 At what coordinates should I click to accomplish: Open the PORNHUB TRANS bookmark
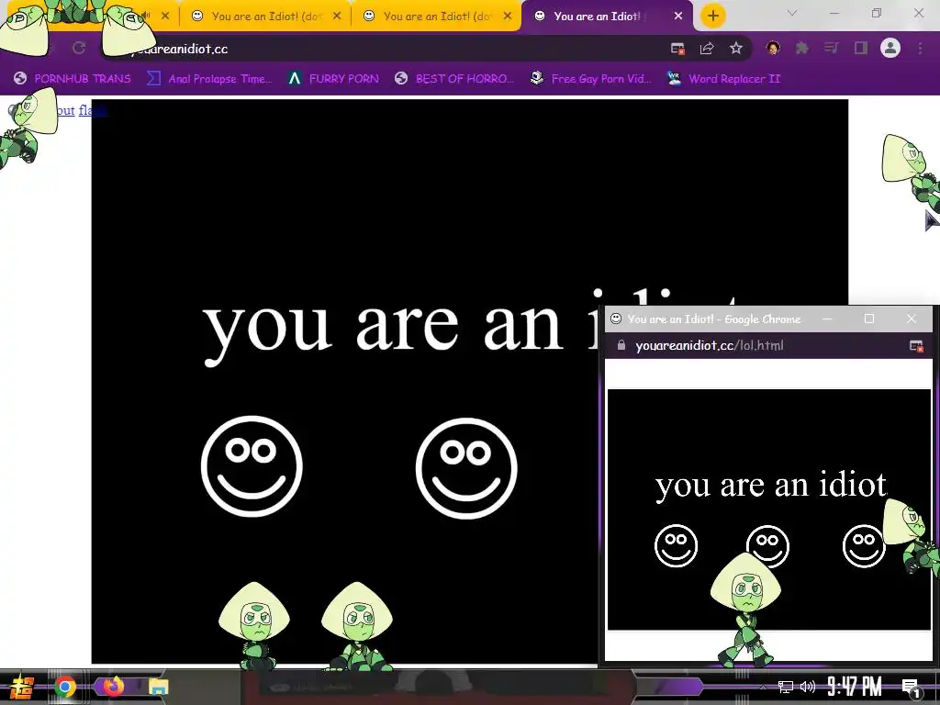[73, 79]
